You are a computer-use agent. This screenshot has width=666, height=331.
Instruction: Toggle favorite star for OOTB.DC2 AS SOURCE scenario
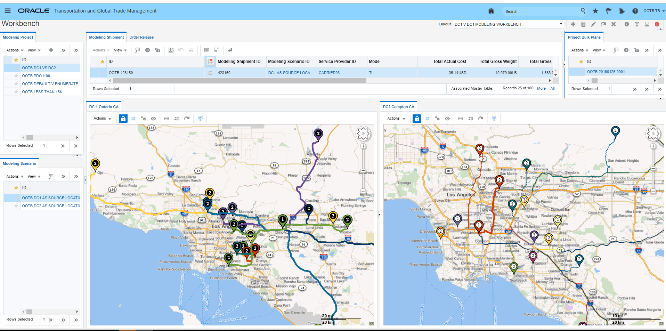click(16, 206)
